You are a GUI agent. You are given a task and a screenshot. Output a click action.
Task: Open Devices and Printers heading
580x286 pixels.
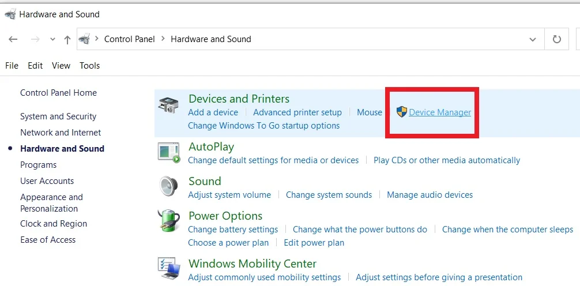pyautogui.click(x=239, y=99)
